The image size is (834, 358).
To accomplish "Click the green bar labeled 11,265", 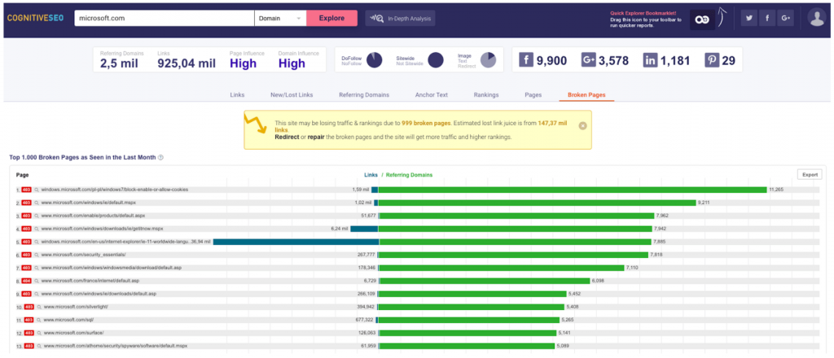I will pyautogui.click(x=573, y=190).
